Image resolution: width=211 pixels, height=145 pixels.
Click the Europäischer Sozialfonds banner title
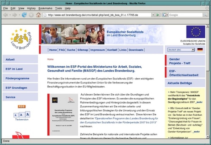pos(125,34)
